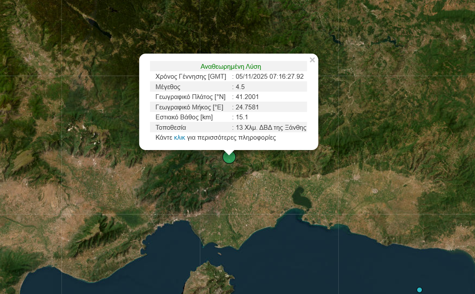Click the longitude value 24.7581
The height and width of the screenshot is (294, 475).
coord(247,107)
